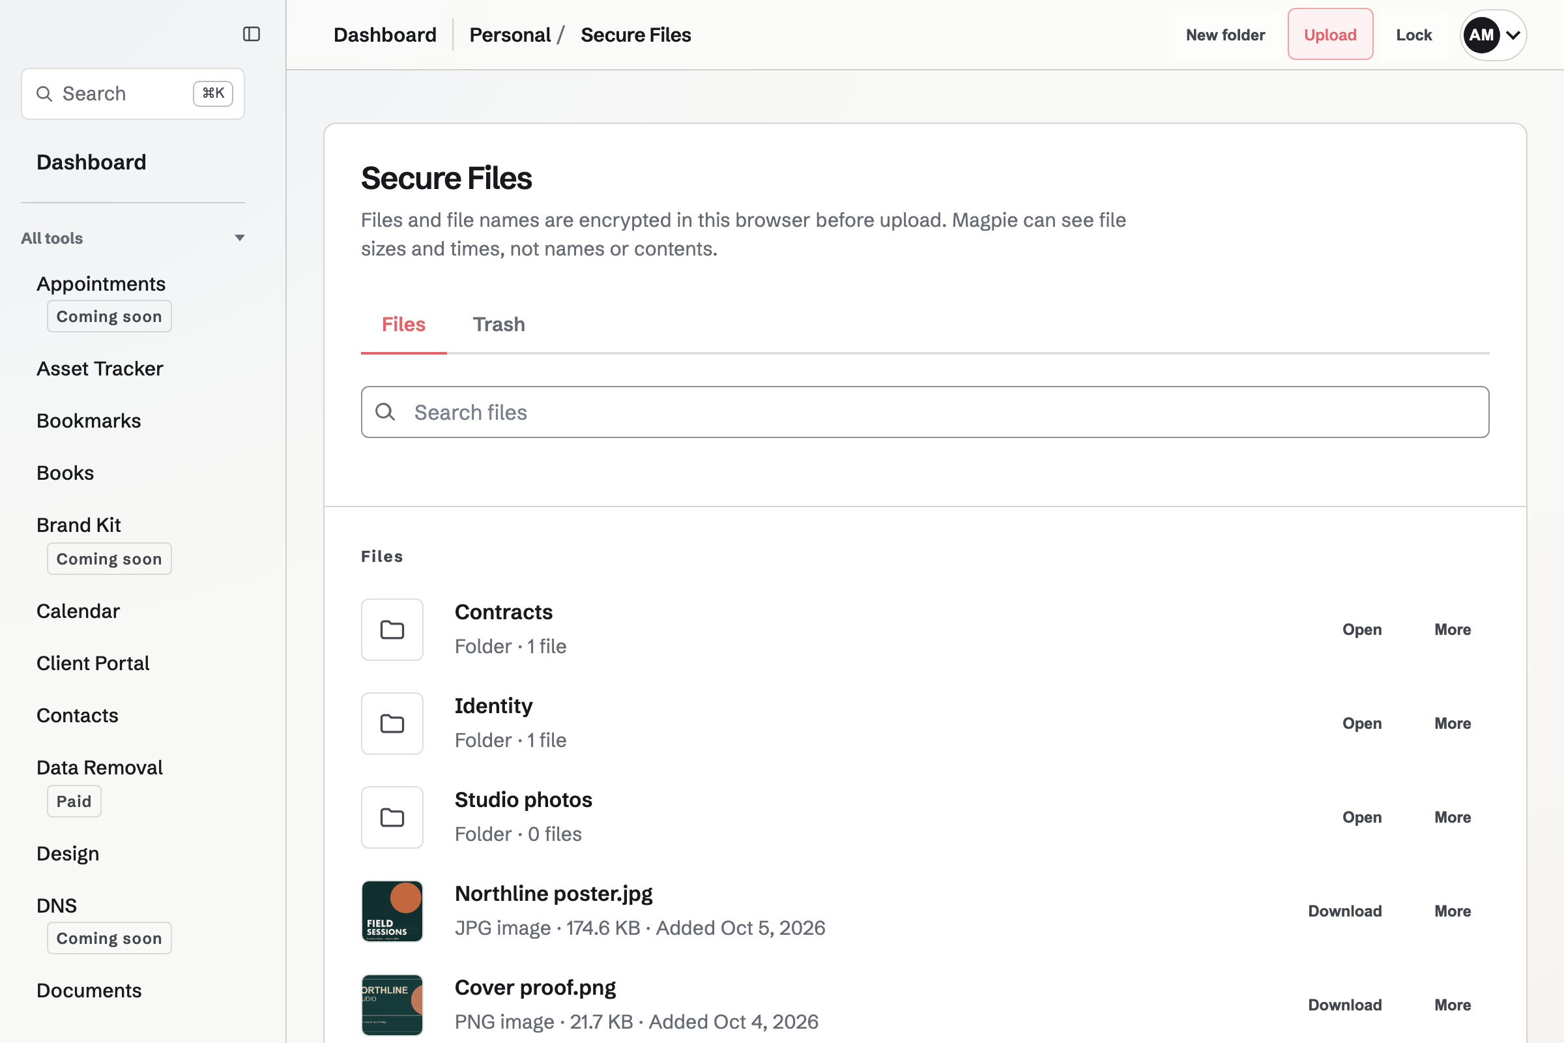Expand the account menu chevron
This screenshot has width=1564, height=1043.
pos(1513,35)
